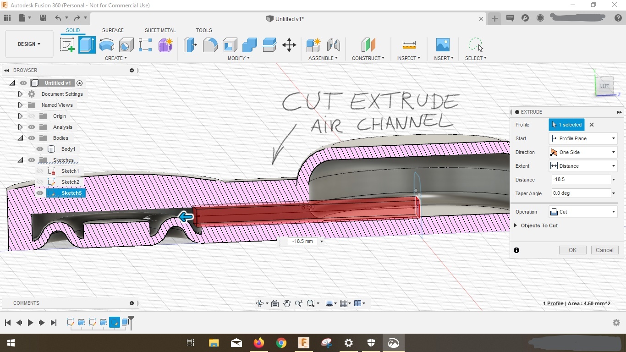
Task: Open the DESIGN workspace dropdown
Action: 29,44
